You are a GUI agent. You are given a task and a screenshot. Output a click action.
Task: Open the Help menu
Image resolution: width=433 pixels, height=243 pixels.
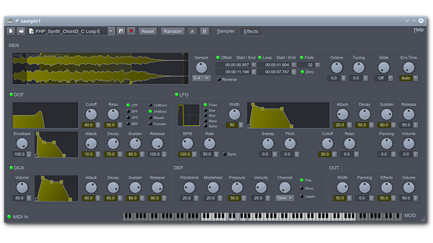pyautogui.click(x=418, y=30)
